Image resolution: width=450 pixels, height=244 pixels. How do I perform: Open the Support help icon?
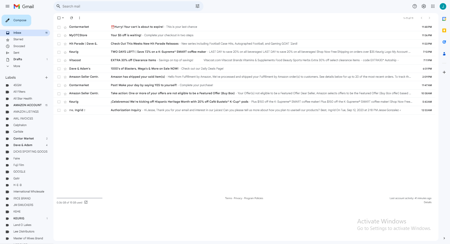(415, 6)
